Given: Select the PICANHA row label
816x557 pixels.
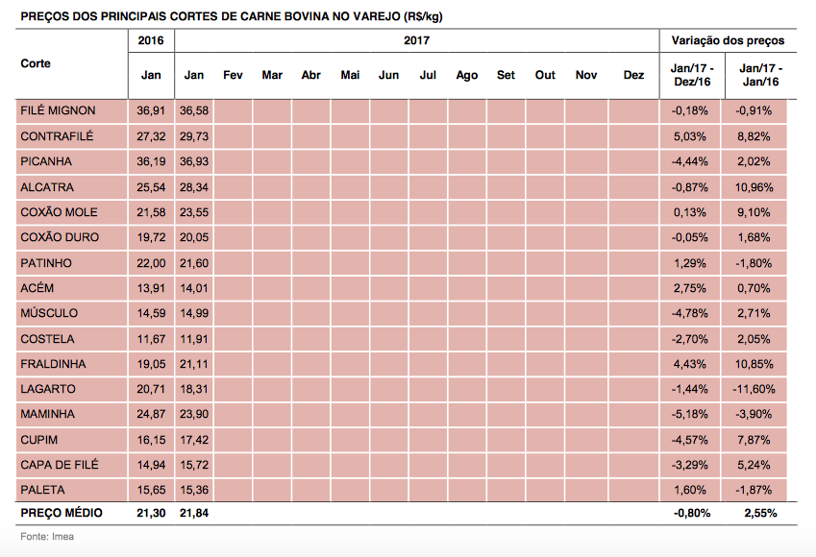Looking at the screenshot, I should 46,161.
